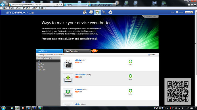The height and width of the screenshot is (110, 197).
Task: Open the notebook icon in Storpia header
Action: pos(91,12)
